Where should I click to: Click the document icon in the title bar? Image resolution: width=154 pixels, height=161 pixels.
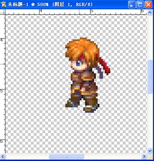pos(3,5)
